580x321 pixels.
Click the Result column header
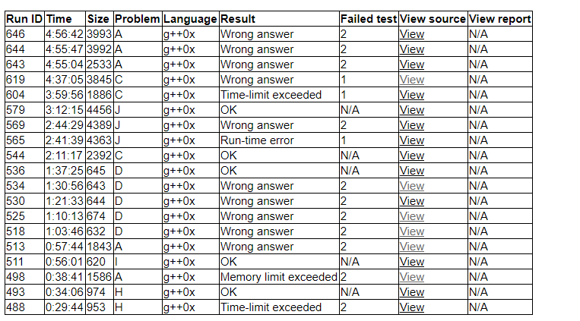coord(238,19)
